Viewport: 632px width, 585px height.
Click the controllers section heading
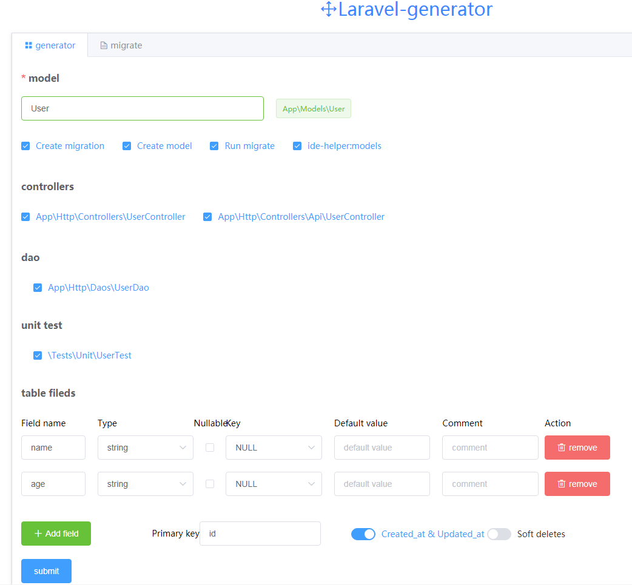click(47, 187)
